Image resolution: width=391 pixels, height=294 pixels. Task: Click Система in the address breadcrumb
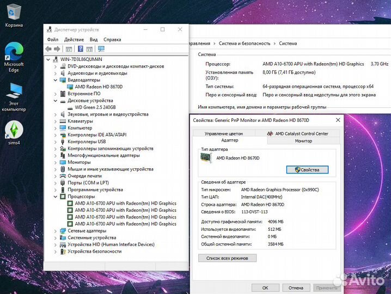tap(288, 44)
